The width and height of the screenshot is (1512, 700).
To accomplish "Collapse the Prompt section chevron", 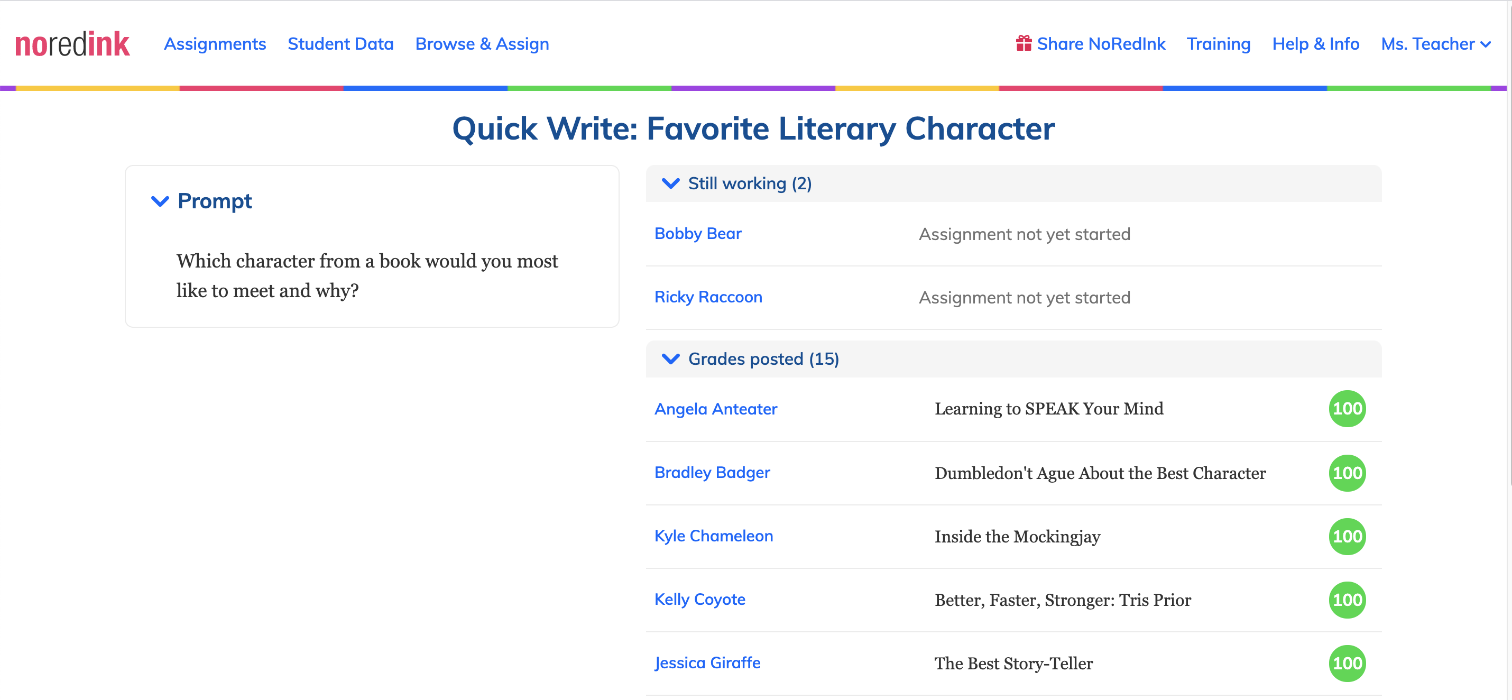I will tap(160, 201).
